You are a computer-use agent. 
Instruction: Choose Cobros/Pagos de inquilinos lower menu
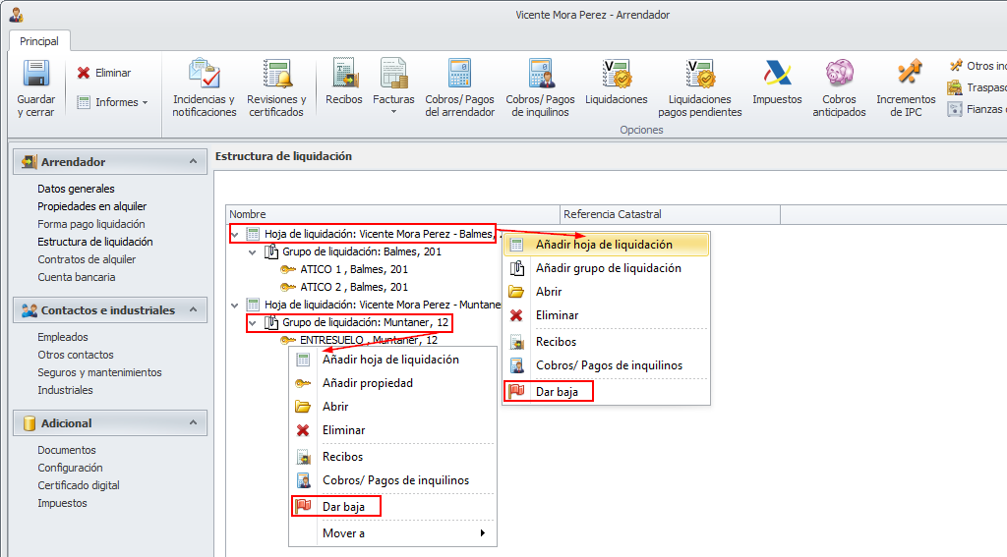pos(393,480)
